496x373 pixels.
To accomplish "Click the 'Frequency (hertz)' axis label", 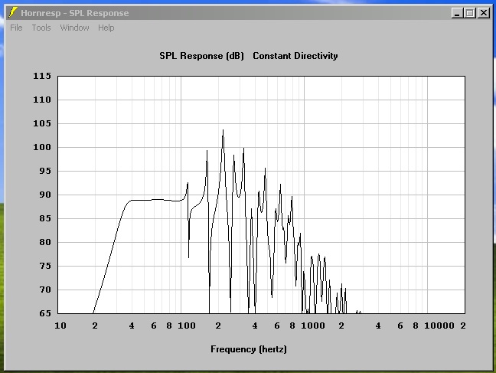I will [x=249, y=349].
